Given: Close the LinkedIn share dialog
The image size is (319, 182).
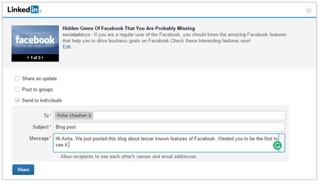Looking at the screenshot, I should pos(308,11).
